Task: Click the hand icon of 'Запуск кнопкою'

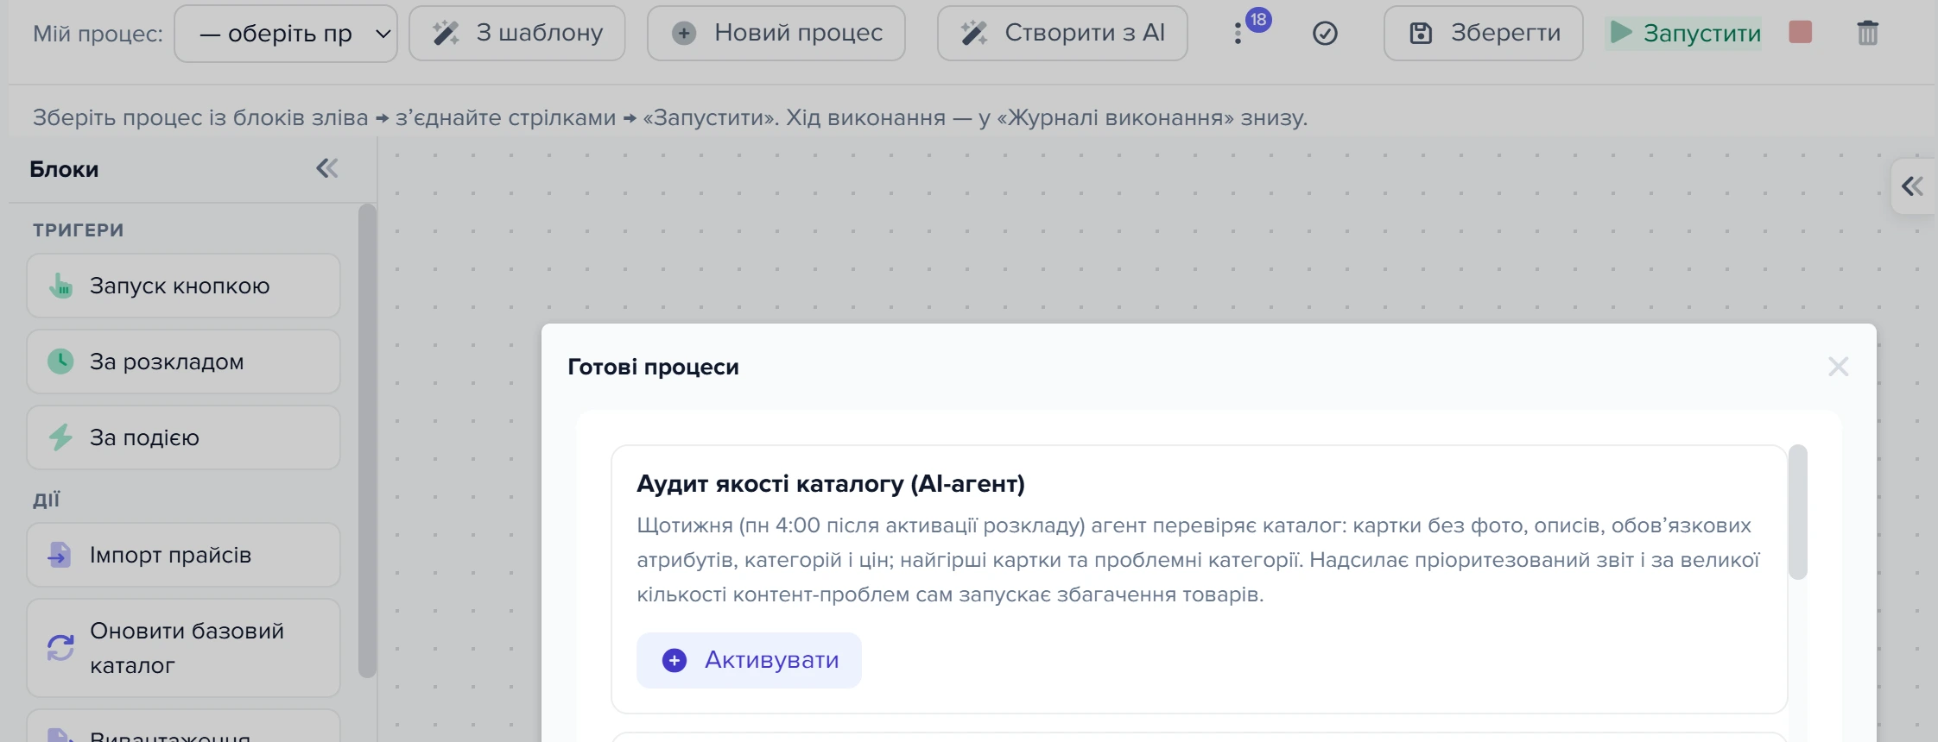Action: pyautogui.click(x=60, y=286)
